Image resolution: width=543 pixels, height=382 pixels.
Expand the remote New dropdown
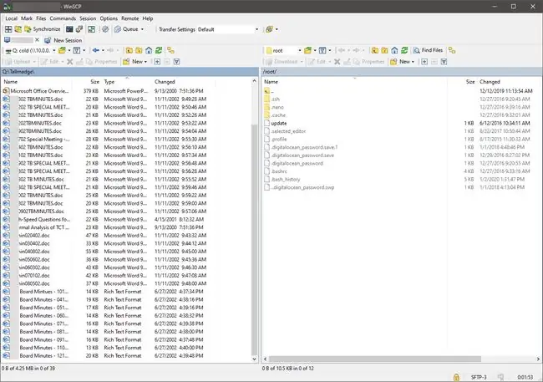(413, 62)
